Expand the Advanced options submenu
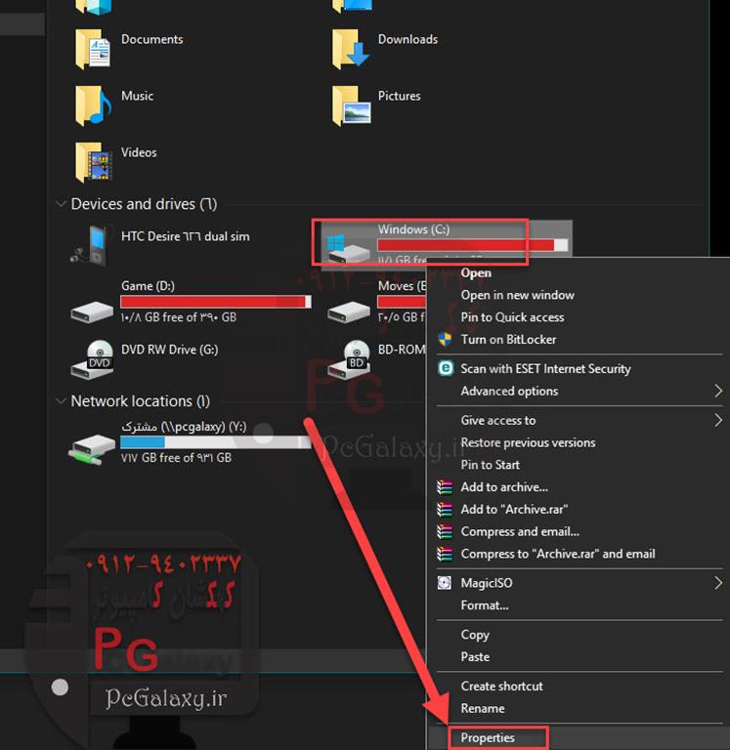Screen dimensions: 730x750 pos(717,392)
